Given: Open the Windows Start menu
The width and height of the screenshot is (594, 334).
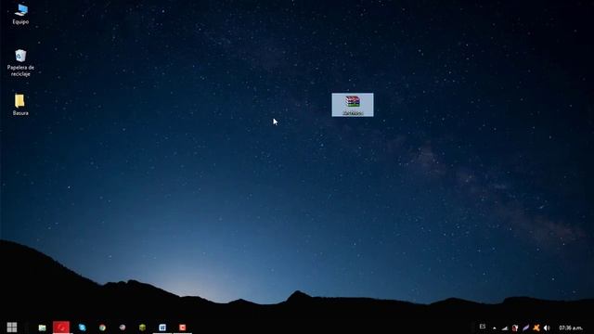Looking at the screenshot, I should point(12,328).
